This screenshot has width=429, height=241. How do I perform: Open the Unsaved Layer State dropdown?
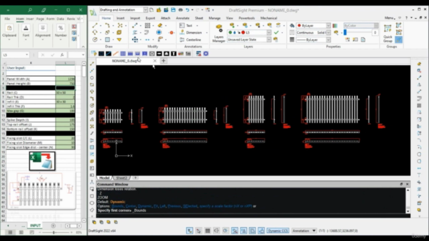click(x=269, y=39)
